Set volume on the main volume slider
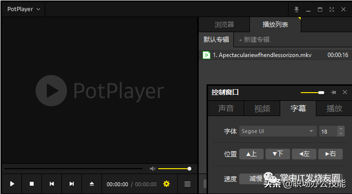352x194 pixels. click(175, 169)
